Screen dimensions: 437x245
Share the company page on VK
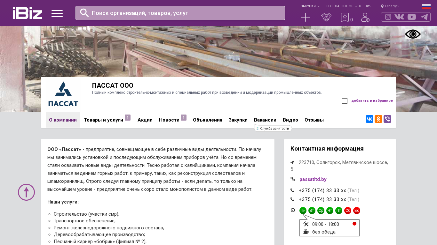point(369,119)
